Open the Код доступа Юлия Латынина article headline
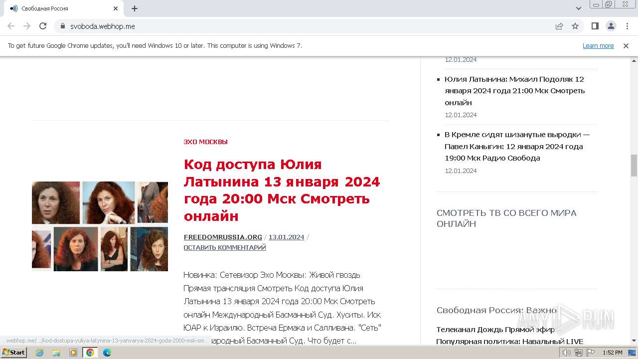Image resolution: width=638 pixels, height=359 pixels. [282, 190]
